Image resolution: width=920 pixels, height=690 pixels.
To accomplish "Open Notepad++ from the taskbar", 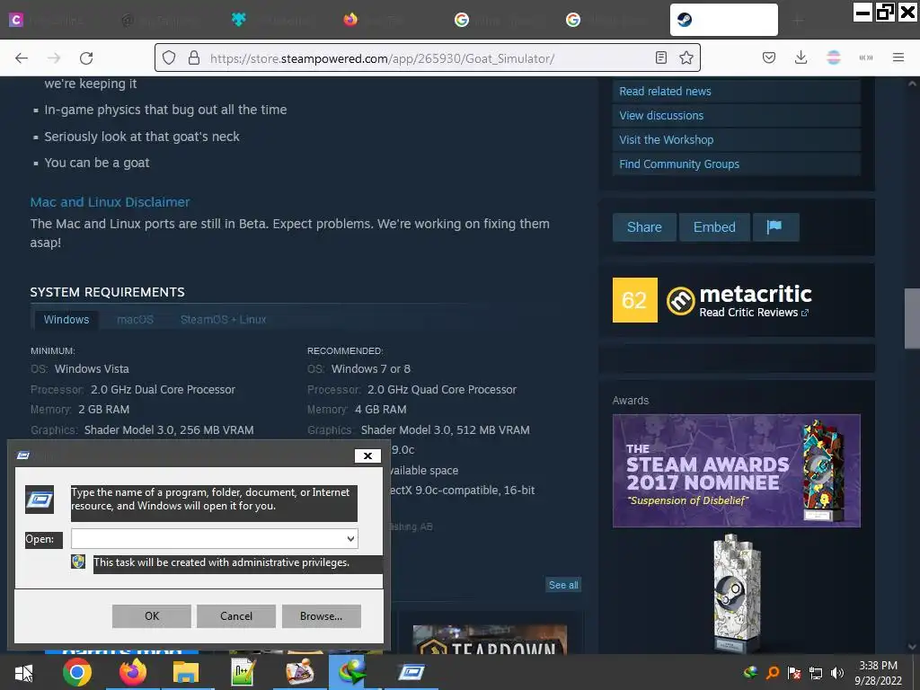I will pyautogui.click(x=242, y=672).
